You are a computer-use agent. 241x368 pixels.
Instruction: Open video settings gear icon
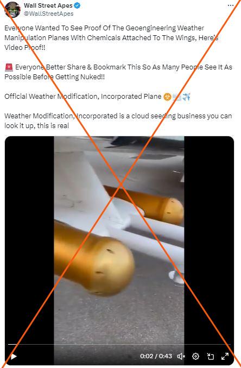coord(195,356)
